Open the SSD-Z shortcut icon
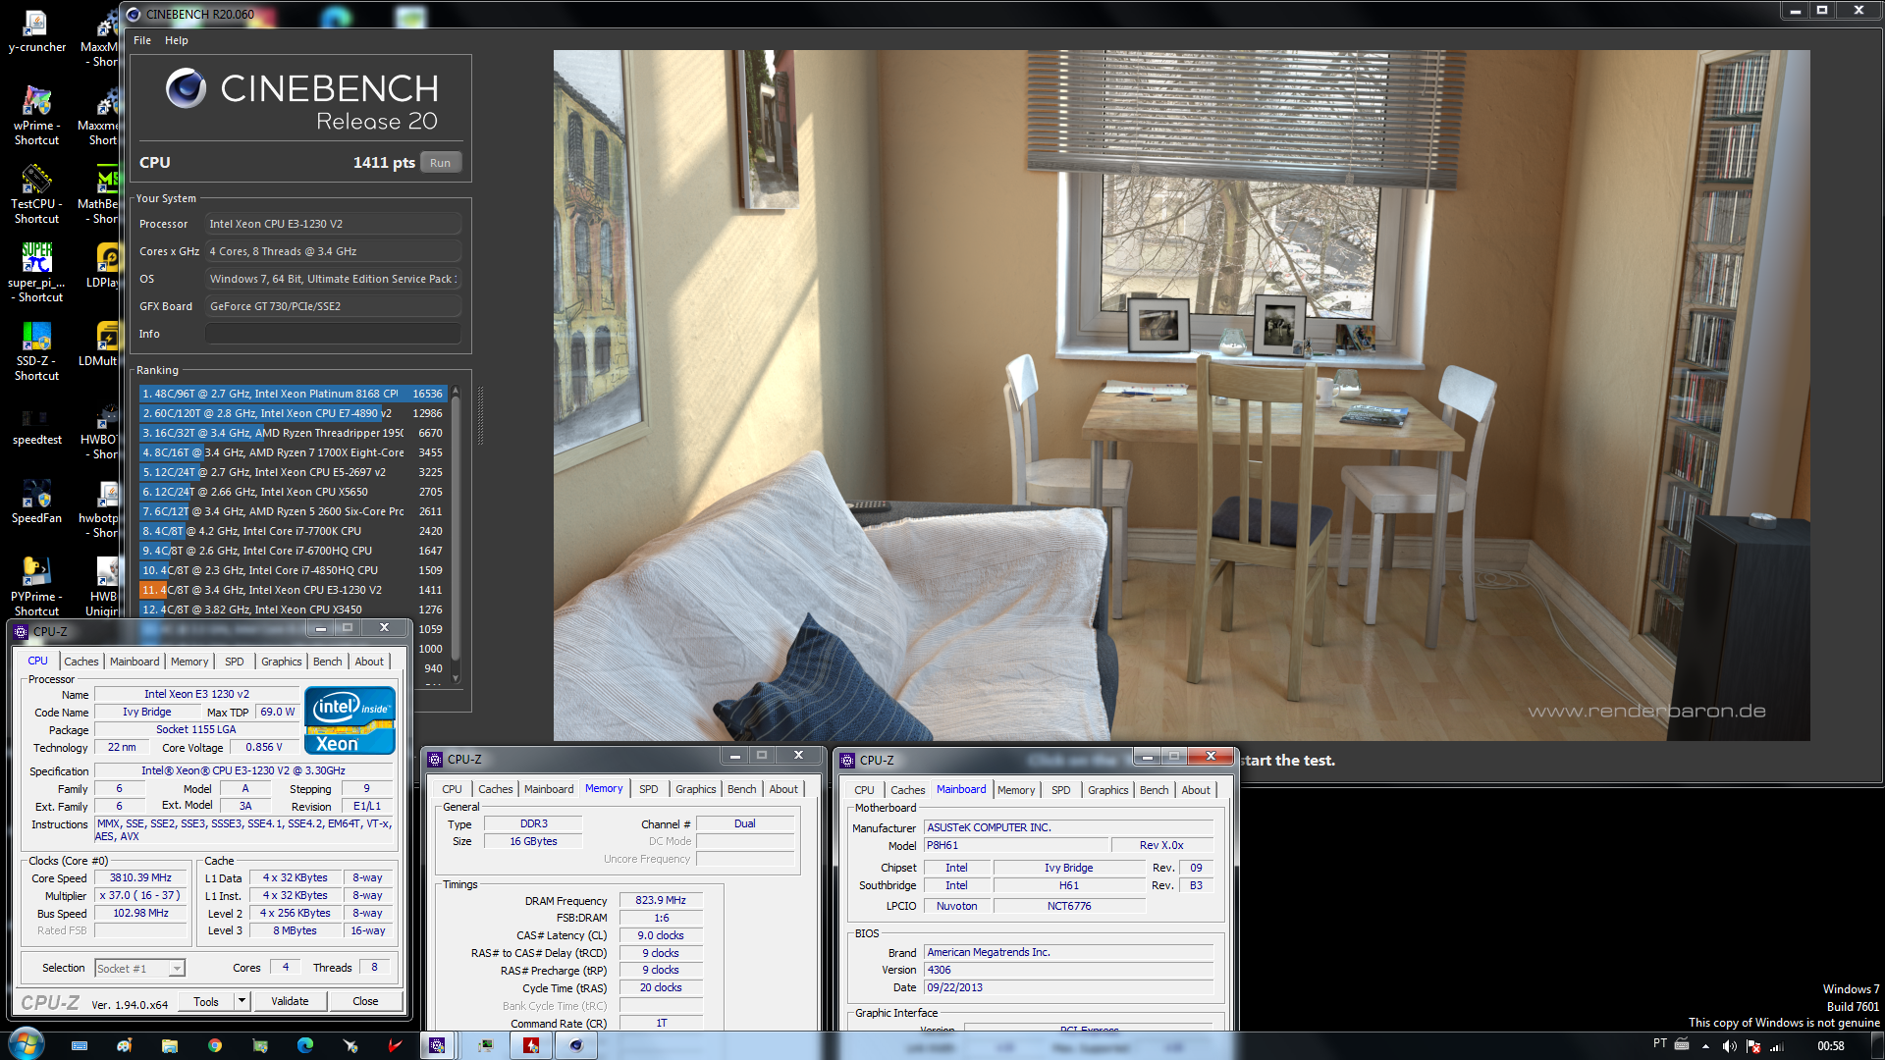This screenshot has width=1885, height=1060. tap(36, 351)
